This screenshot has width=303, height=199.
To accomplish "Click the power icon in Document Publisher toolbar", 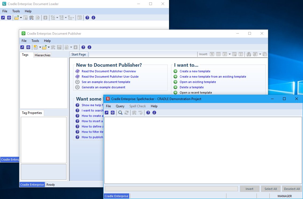I will (x=28, y=47).
